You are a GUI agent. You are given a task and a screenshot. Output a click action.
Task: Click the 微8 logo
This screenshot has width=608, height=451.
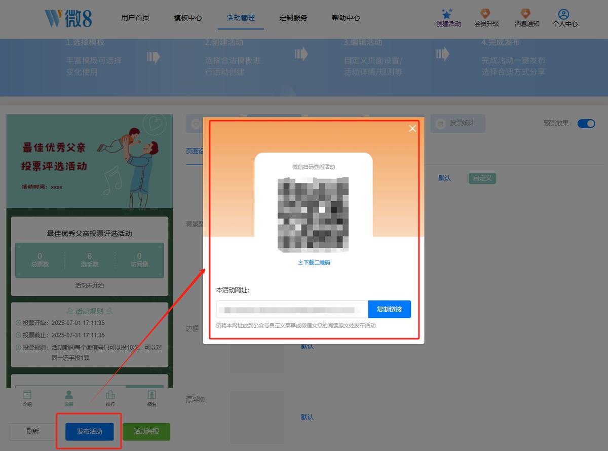click(68, 17)
